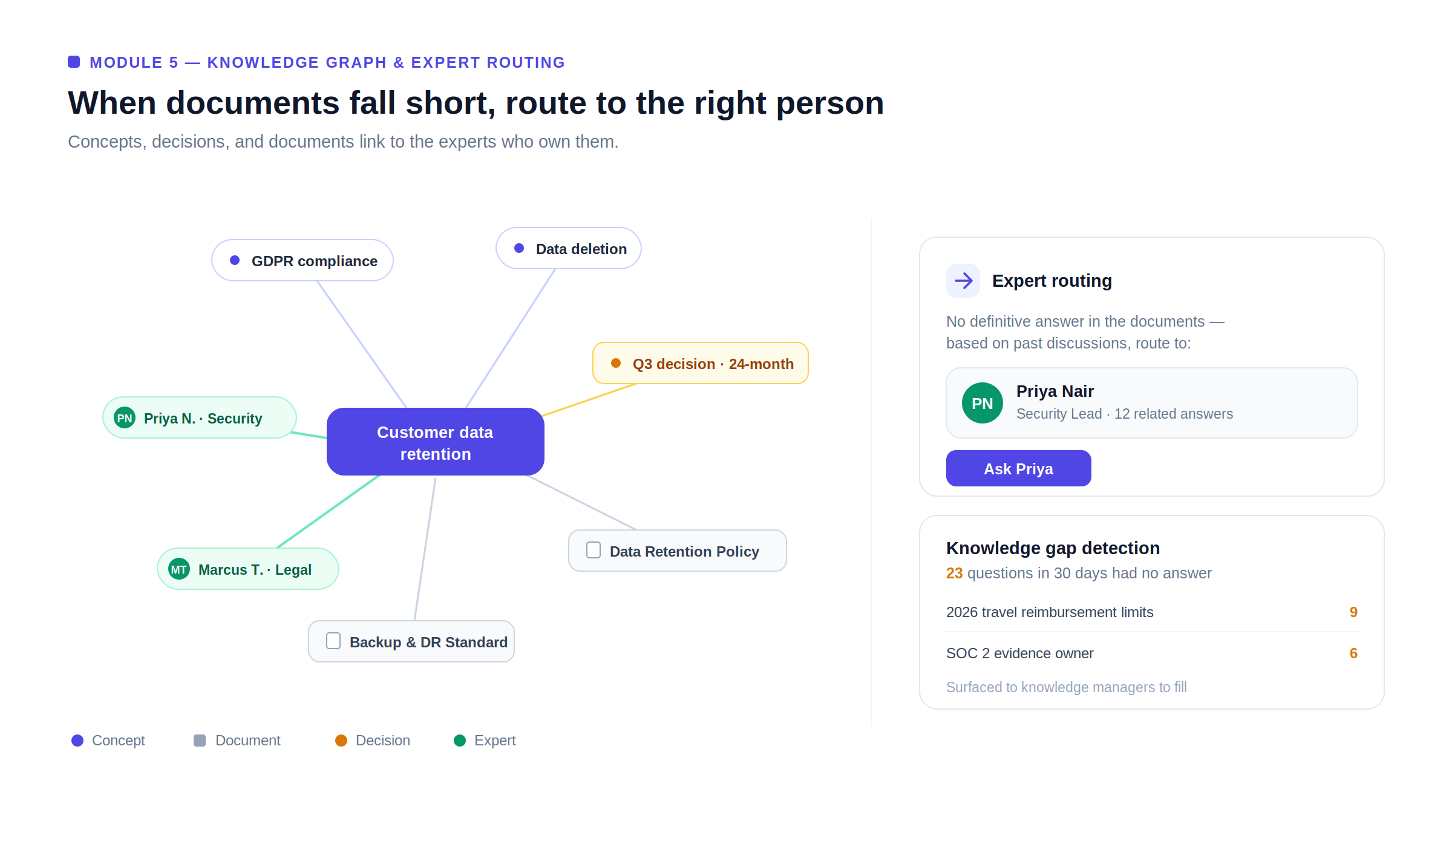Click the MT avatar in Marcus T. Legal node

(179, 569)
